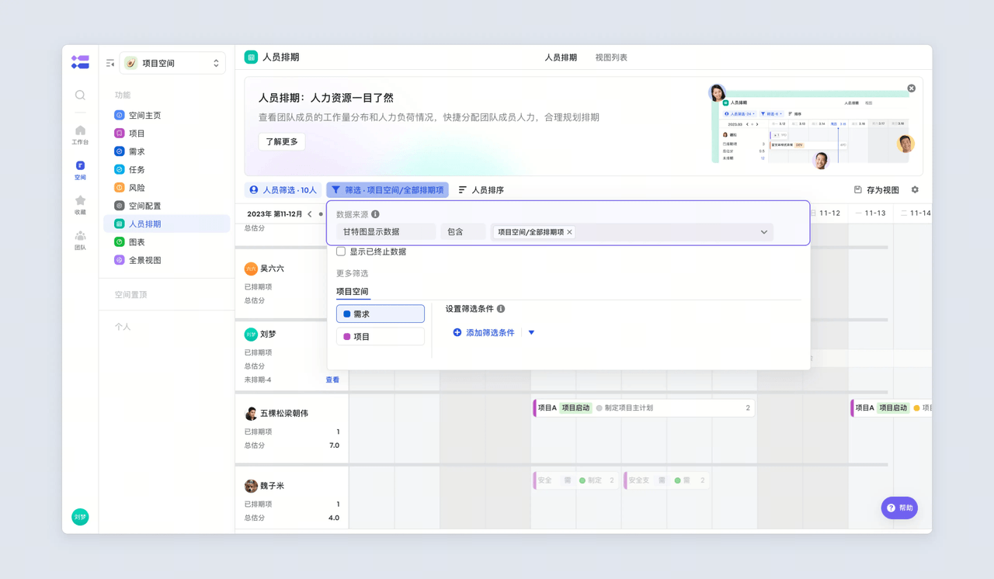The height and width of the screenshot is (579, 994).
Task: Select the 项目 filter category
Action: click(x=381, y=336)
